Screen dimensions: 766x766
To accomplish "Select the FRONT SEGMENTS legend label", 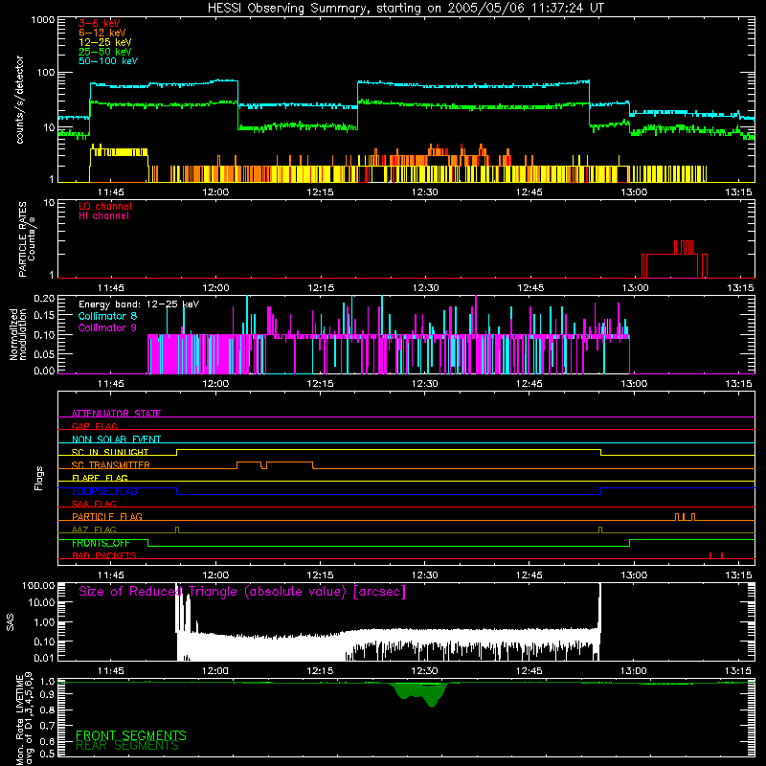I will click(x=131, y=735).
